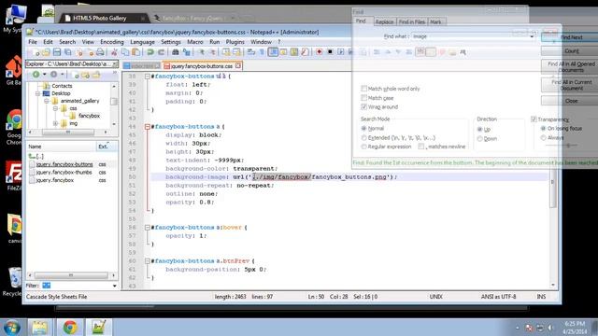Image resolution: width=598 pixels, height=336 pixels.
Task: Select the Normal search mode radio
Action: pyautogui.click(x=363, y=129)
